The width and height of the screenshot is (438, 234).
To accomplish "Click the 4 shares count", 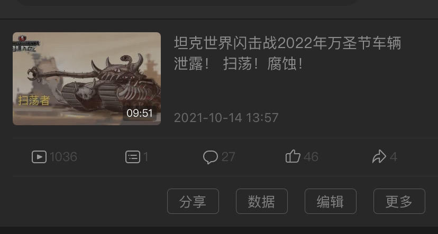I will (x=394, y=157).
